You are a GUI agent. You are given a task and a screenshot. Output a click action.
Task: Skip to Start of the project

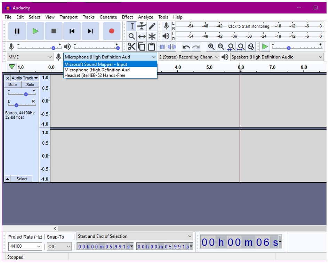(x=72, y=31)
